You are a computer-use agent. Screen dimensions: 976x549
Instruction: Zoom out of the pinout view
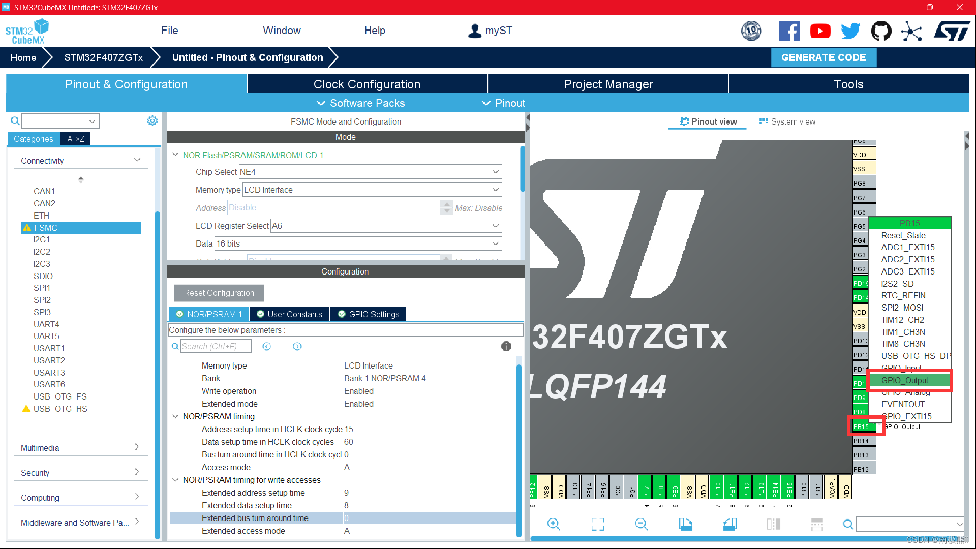point(641,524)
